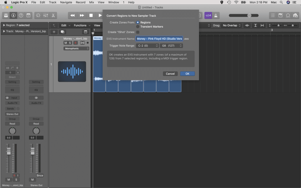Open the Window menu

coord(113,2)
